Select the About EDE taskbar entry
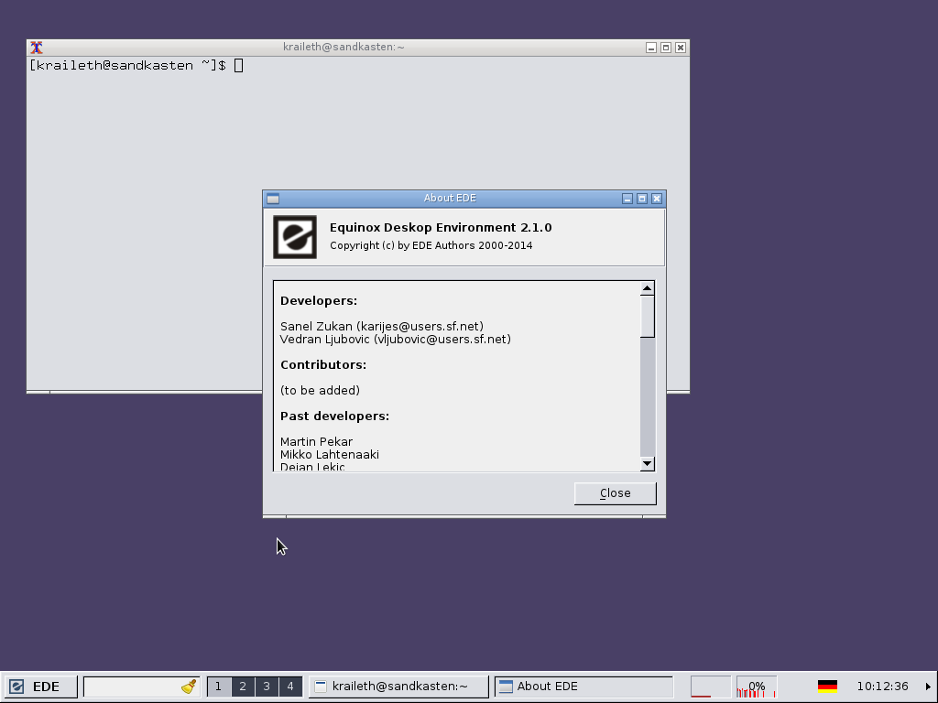This screenshot has height=703, width=938. [584, 685]
